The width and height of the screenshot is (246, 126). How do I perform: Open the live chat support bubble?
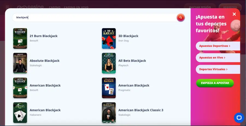239,118
